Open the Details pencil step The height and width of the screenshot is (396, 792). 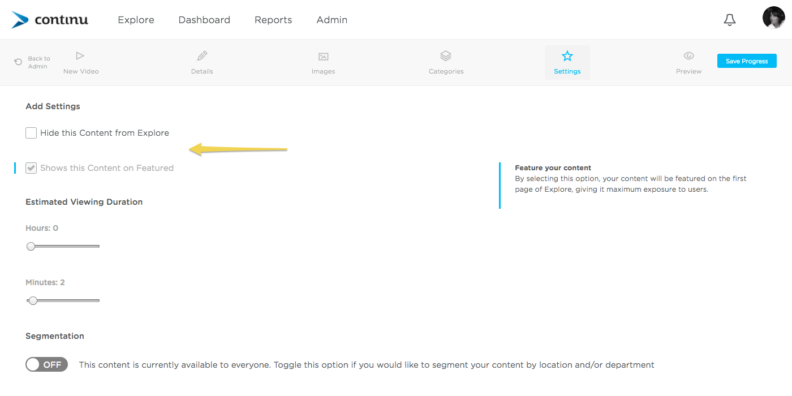202,63
